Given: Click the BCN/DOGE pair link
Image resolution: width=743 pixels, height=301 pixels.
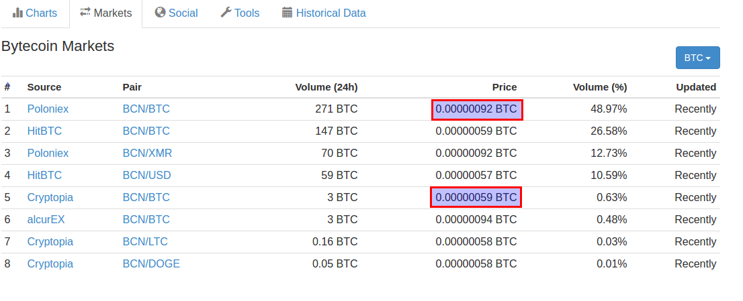Looking at the screenshot, I should pos(151,263).
